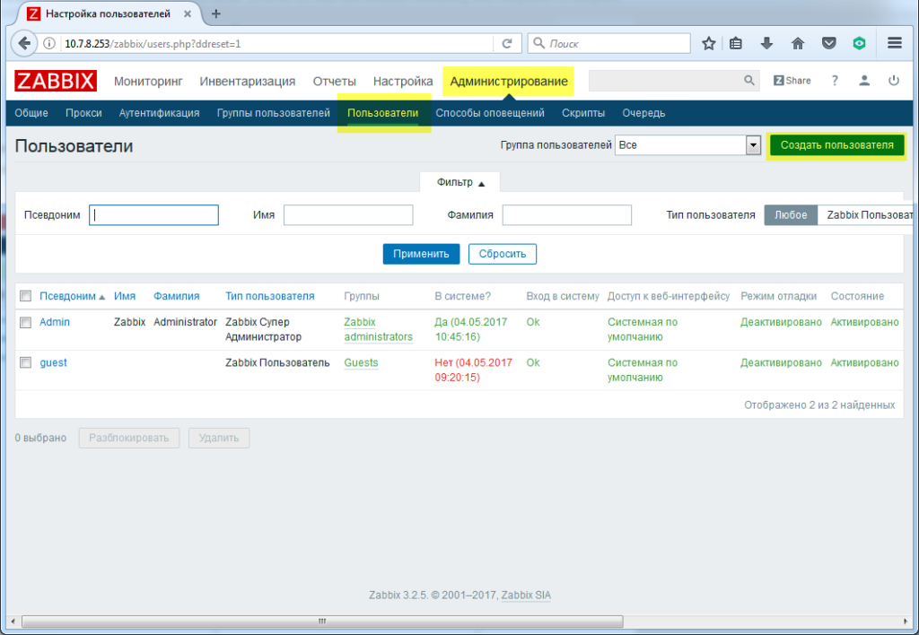The width and height of the screenshot is (919, 635).
Task: Go to the Прокси submenu
Action: [x=83, y=113]
